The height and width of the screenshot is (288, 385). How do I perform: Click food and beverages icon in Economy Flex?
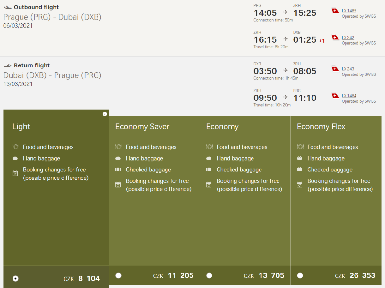tap(300, 147)
